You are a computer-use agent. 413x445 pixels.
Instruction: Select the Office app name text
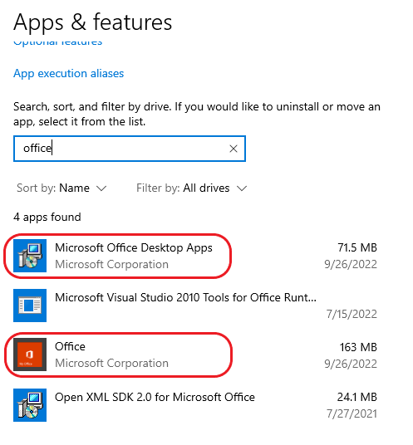click(70, 346)
